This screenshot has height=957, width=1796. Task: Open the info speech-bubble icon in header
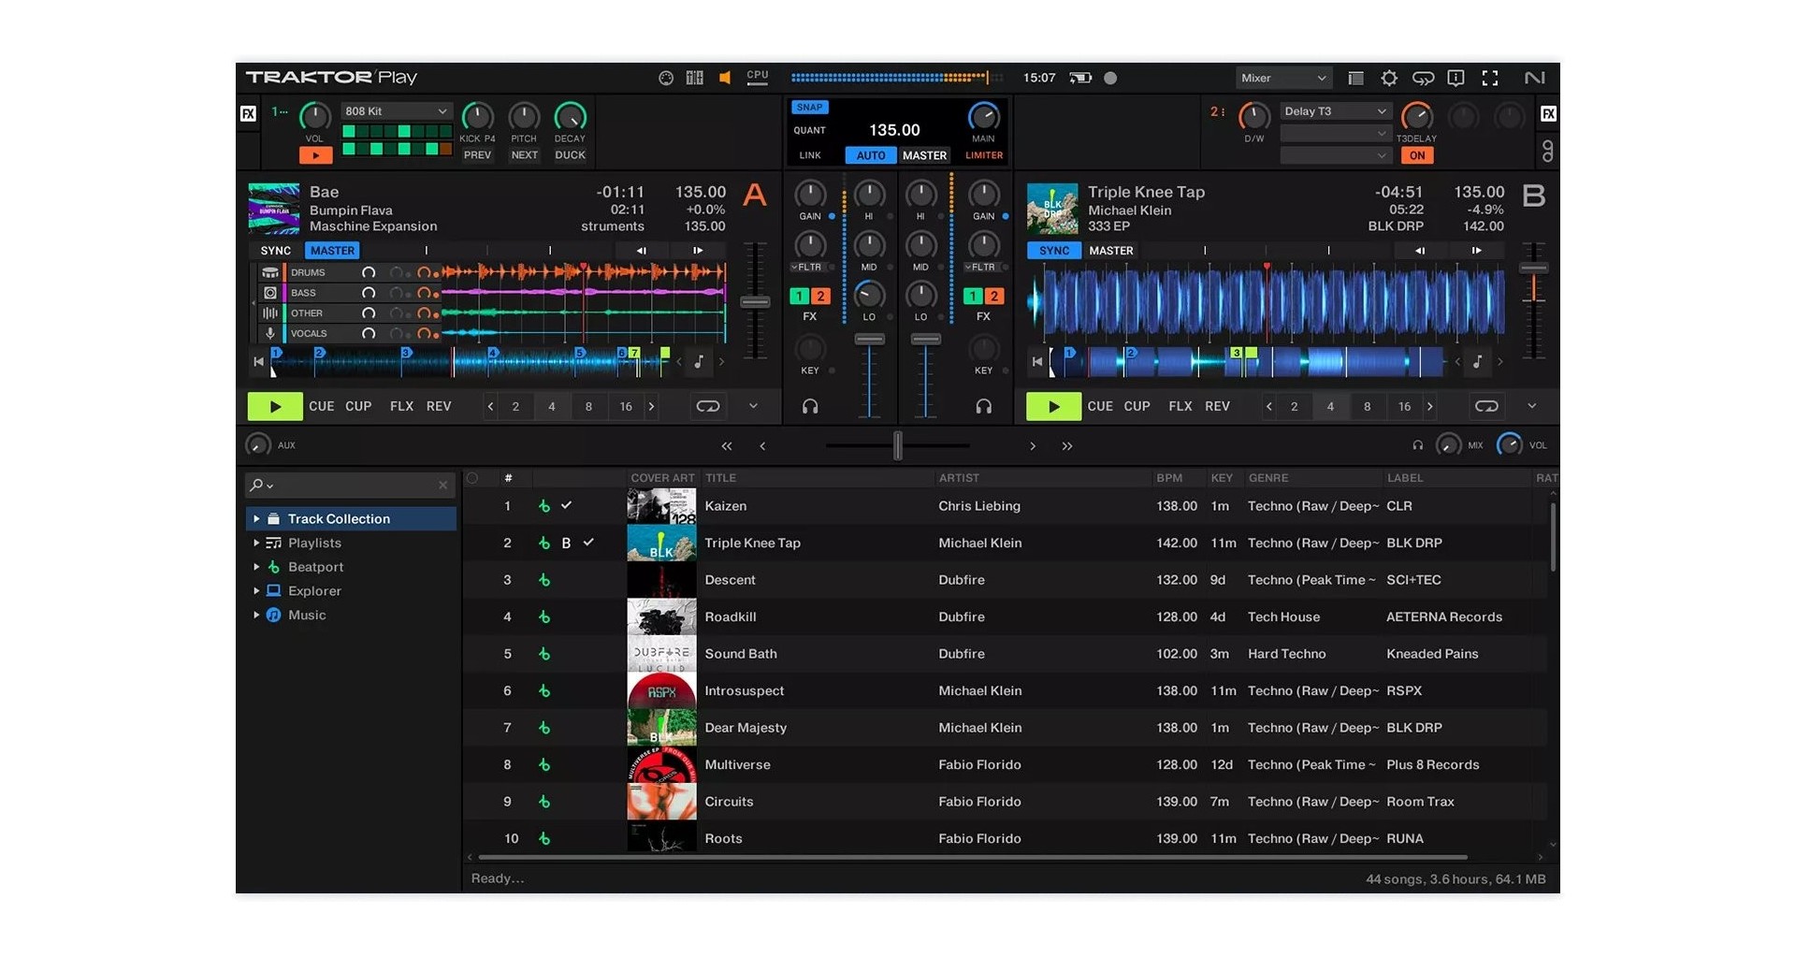(1456, 78)
